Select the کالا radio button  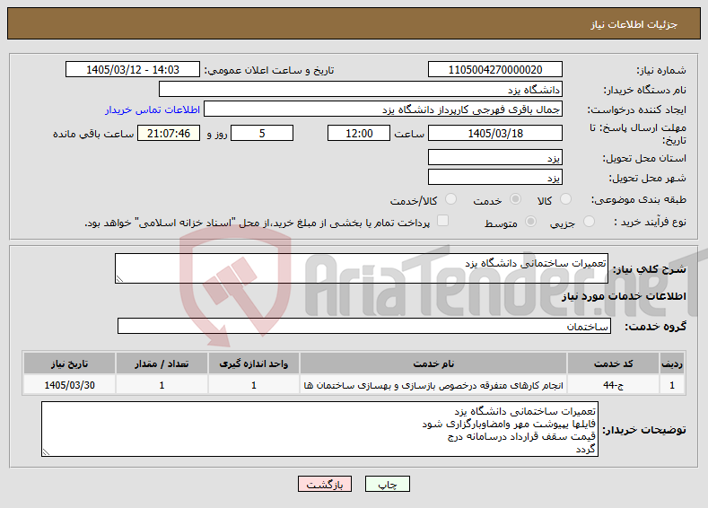point(565,199)
